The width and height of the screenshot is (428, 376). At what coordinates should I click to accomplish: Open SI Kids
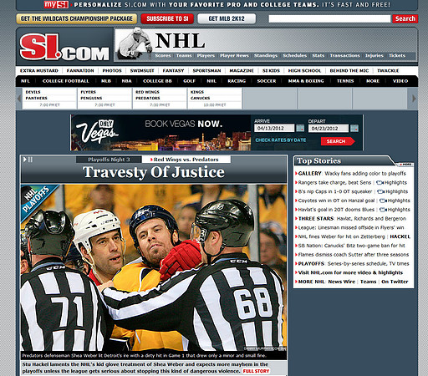point(271,70)
